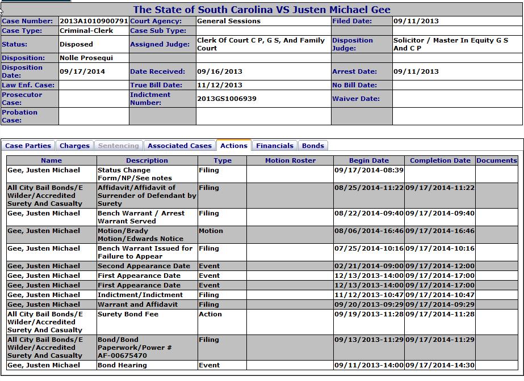Image resolution: width=524 pixels, height=381 pixels.
Task: Click Gee, Justen Michael in Bond Hearing row
Action: tap(44, 365)
